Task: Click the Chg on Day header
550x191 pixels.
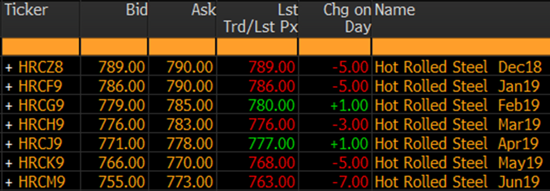Action: [346, 19]
